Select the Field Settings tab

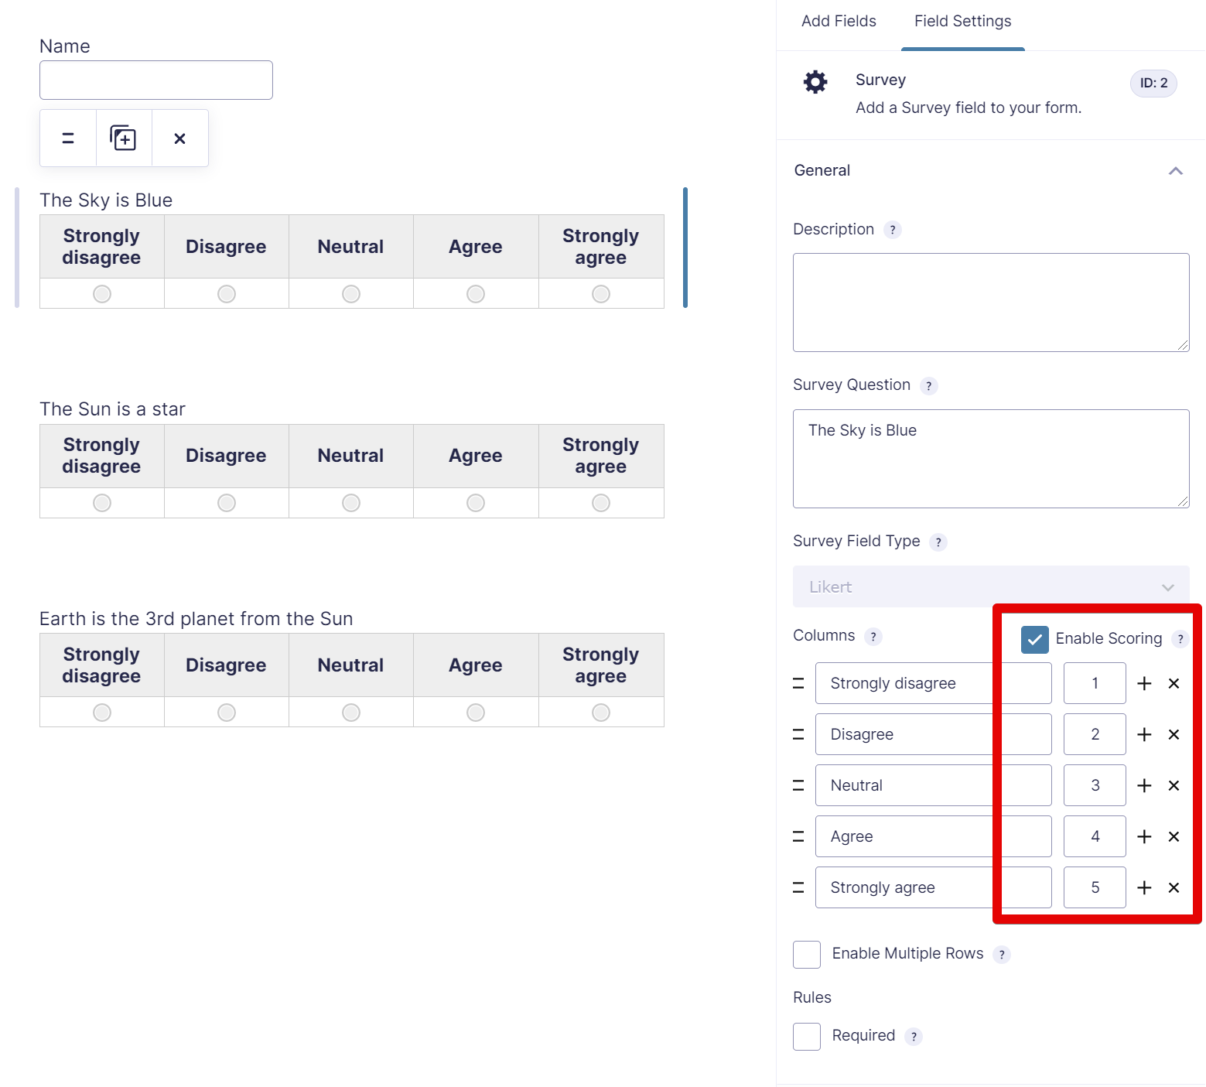coord(962,22)
